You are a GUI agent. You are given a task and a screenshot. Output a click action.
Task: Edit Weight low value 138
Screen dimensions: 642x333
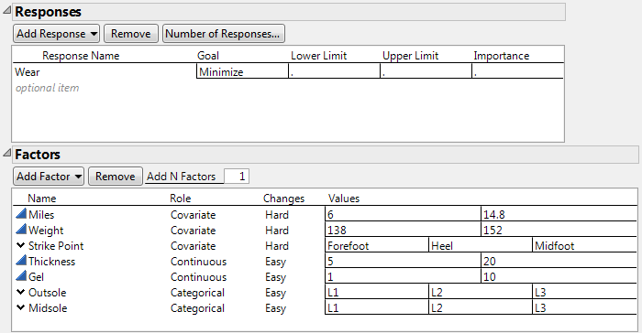(x=403, y=230)
